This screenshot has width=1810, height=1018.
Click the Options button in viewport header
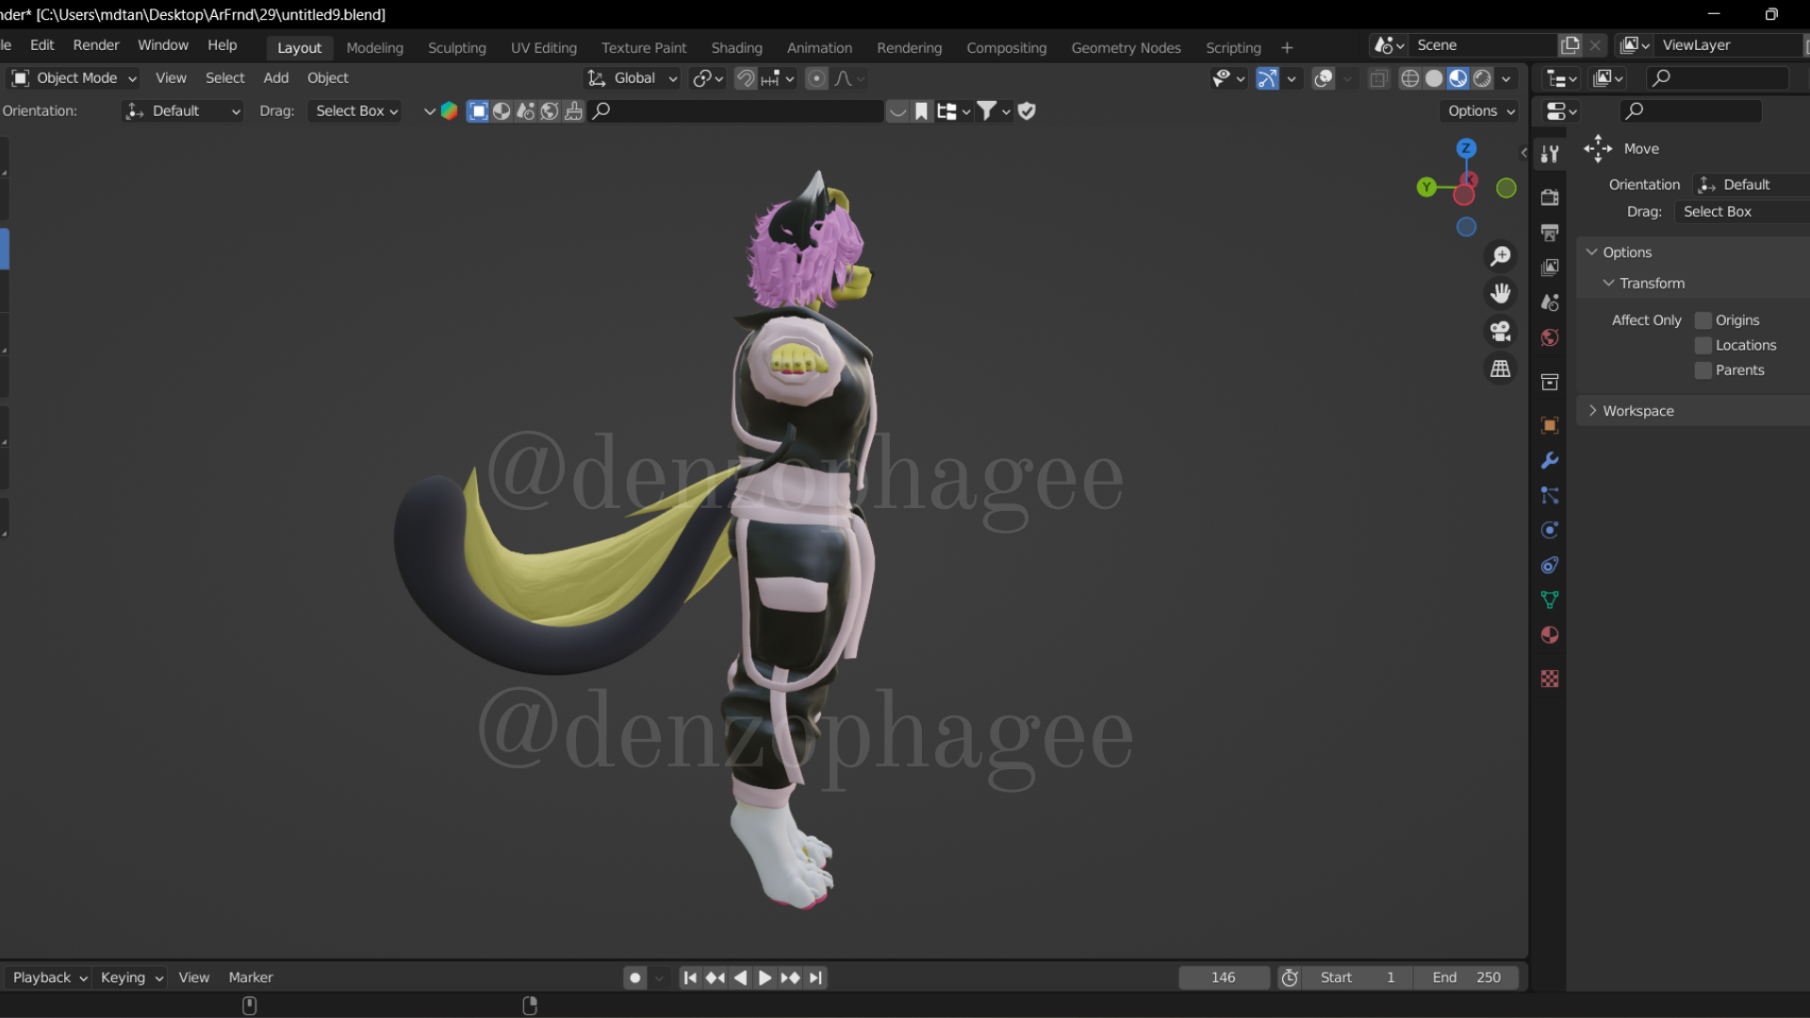tap(1481, 111)
